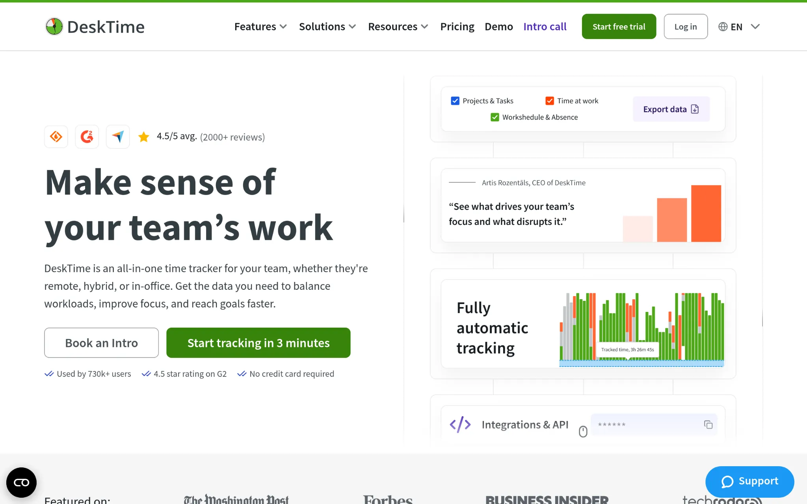Open the Solutions menu
Image resolution: width=807 pixels, height=504 pixels.
pyautogui.click(x=327, y=26)
